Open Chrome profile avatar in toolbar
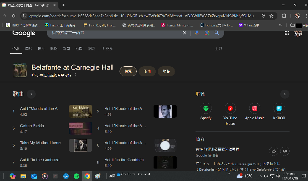This screenshot has width=308, height=182. [x=298, y=16]
